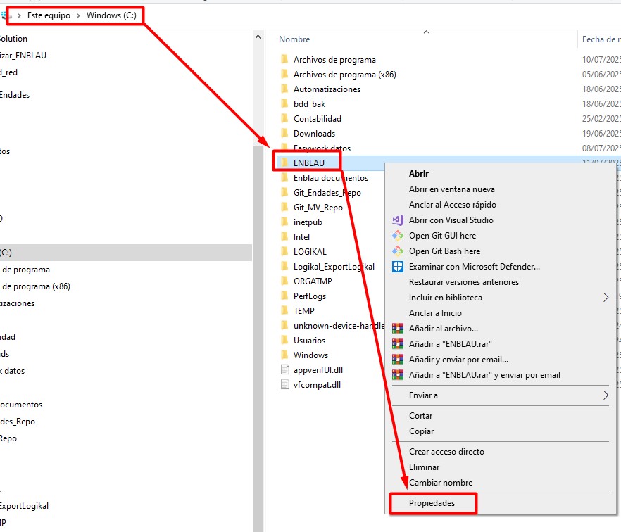Choose Abrir en ventana nueva
The height and width of the screenshot is (532, 621).
[452, 189]
